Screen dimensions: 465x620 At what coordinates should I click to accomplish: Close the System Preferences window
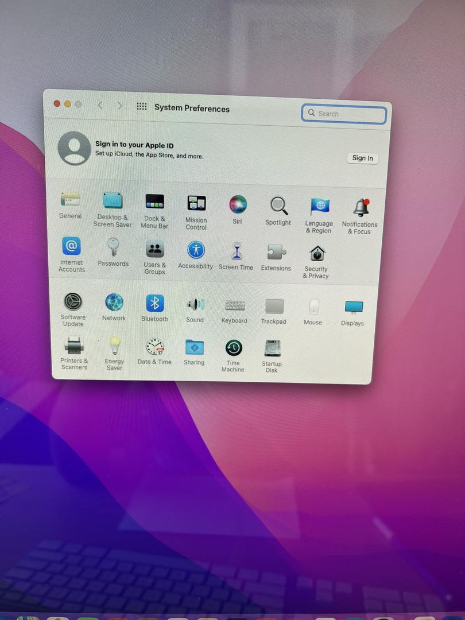57,103
